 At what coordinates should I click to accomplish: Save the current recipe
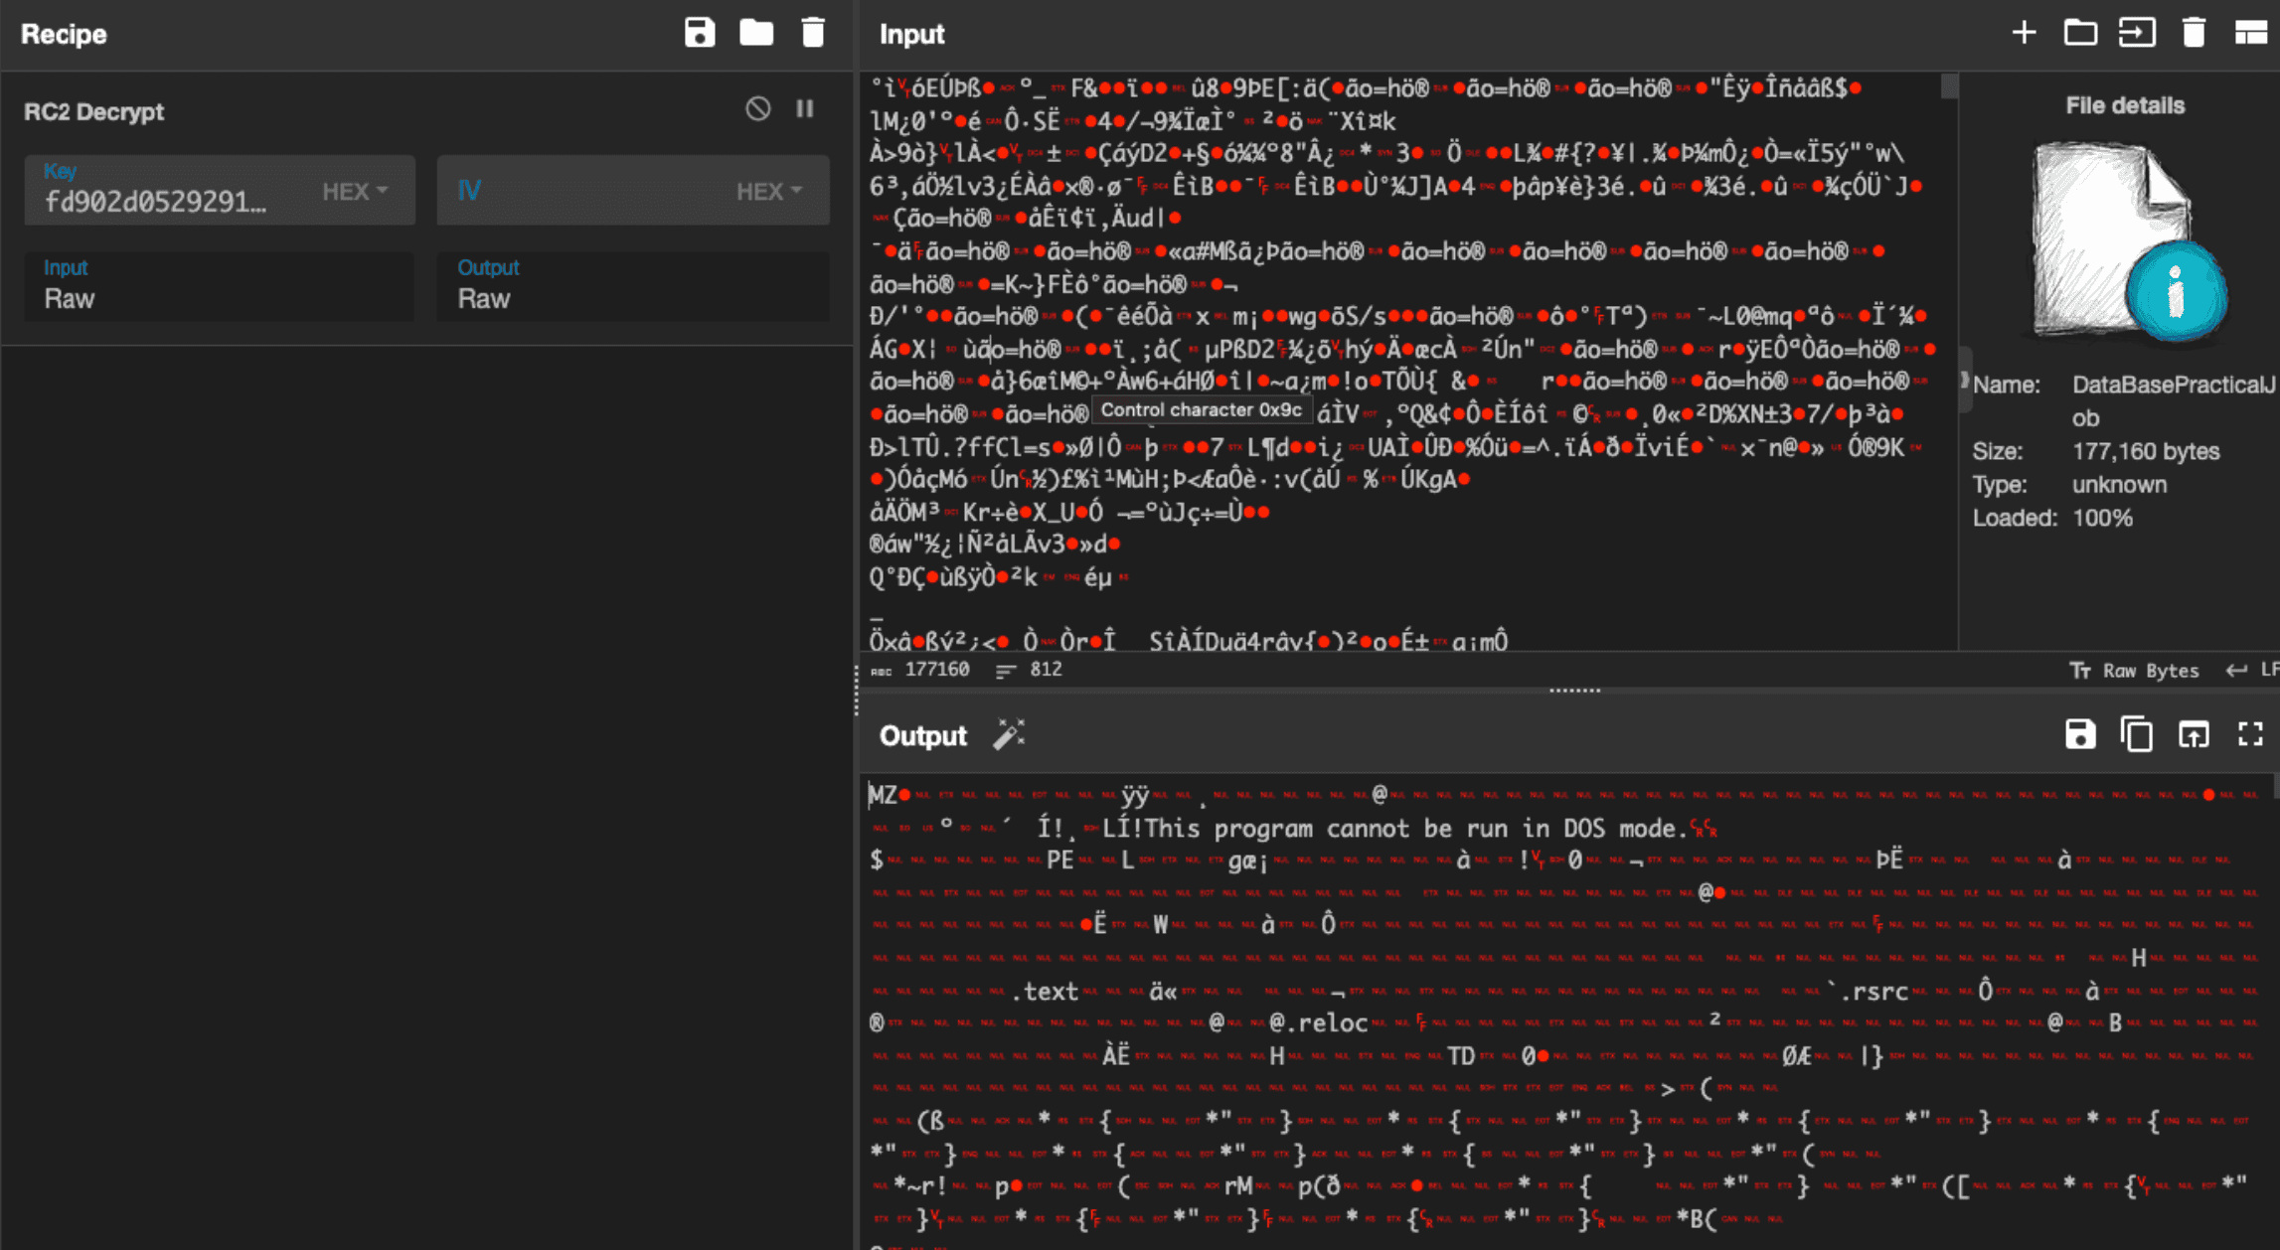coord(700,33)
